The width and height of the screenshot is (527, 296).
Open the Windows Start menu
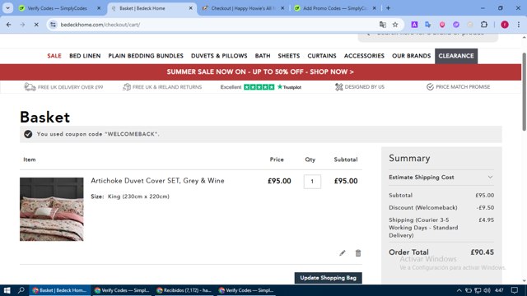(x=7, y=290)
